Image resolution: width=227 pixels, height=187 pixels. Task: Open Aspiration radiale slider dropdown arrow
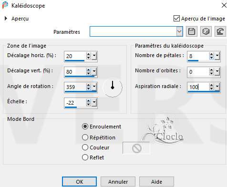click(217, 87)
